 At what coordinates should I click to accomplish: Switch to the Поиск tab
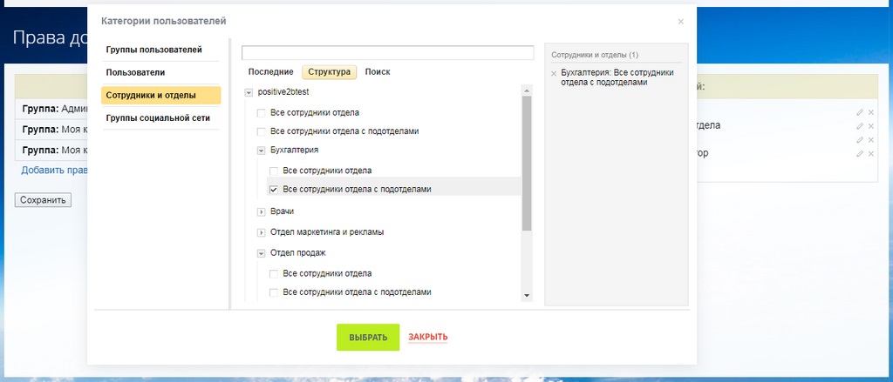378,72
